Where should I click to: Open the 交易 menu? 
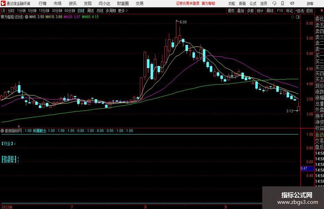pyautogui.click(x=140, y=3)
